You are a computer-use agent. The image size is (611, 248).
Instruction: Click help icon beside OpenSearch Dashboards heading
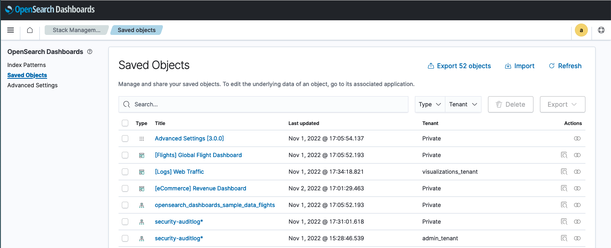tap(90, 52)
